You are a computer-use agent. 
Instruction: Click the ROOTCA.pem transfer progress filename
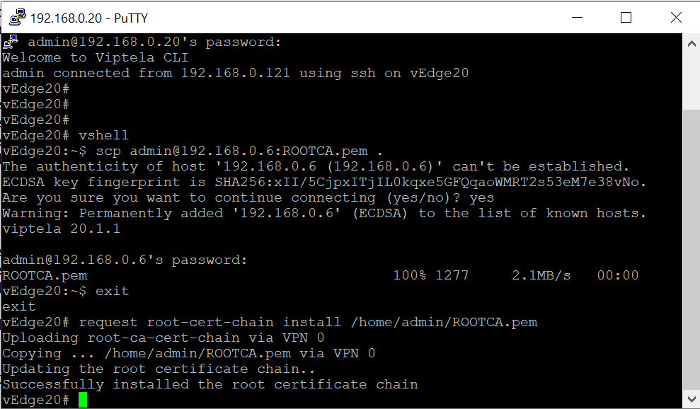coord(45,275)
